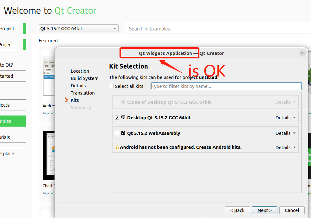Viewport: 311px width, 218px height.
Task: Focus the Search in Examples box
Action: [217, 29]
